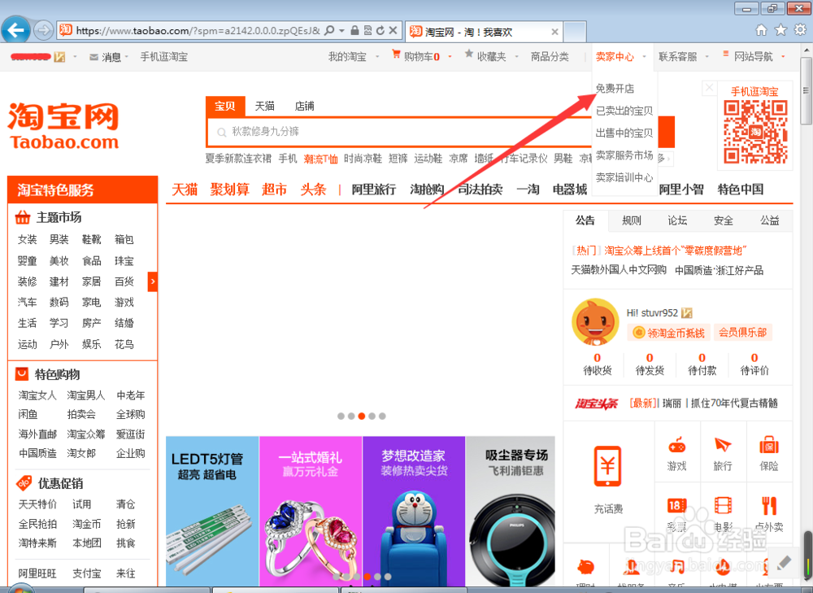
Task: Open the 梦想改造家 promotion banner
Action: click(413, 511)
